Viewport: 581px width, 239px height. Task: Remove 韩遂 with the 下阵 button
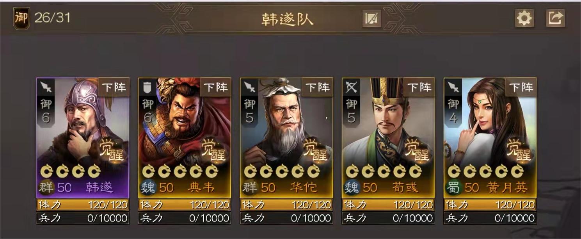(x=114, y=87)
